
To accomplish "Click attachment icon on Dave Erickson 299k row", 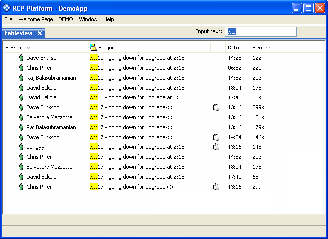I will [x=216, y=107].
